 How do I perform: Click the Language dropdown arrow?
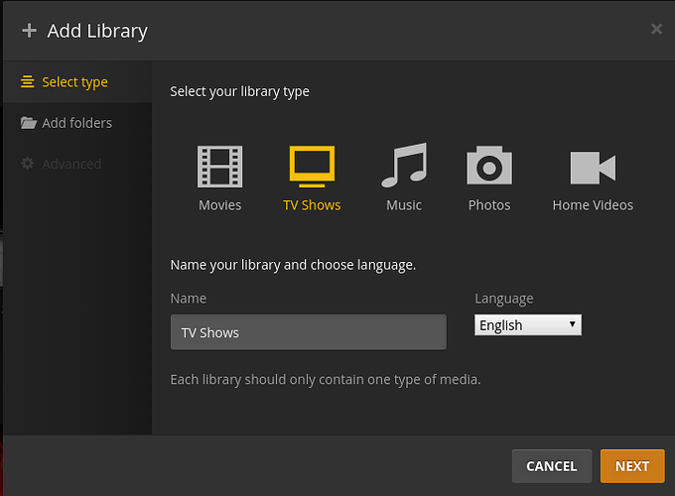[572, 324]
